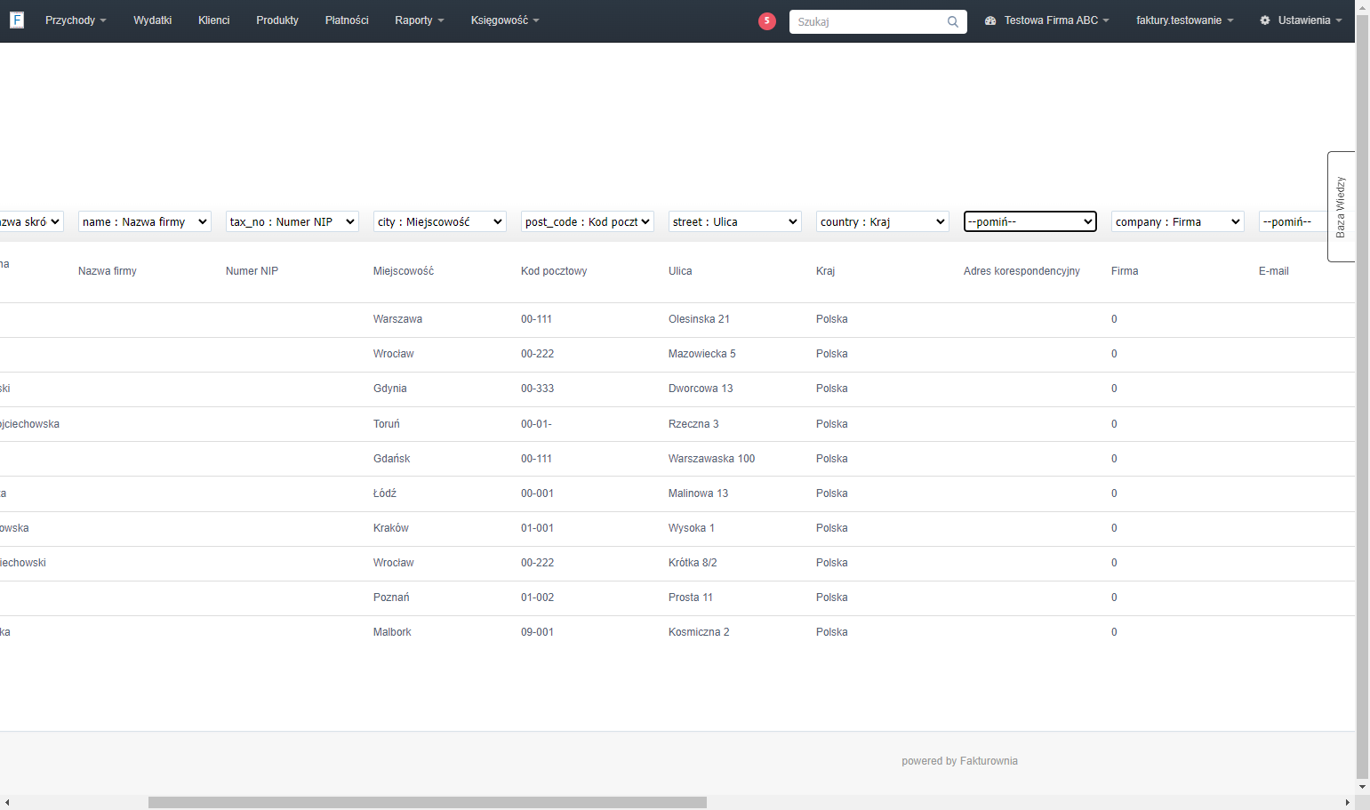The width and height of the screenshot is (1370, 810).
Task: Open the '--pomiń--' dropdown above E-mail
Action: tap(1293, 221)
